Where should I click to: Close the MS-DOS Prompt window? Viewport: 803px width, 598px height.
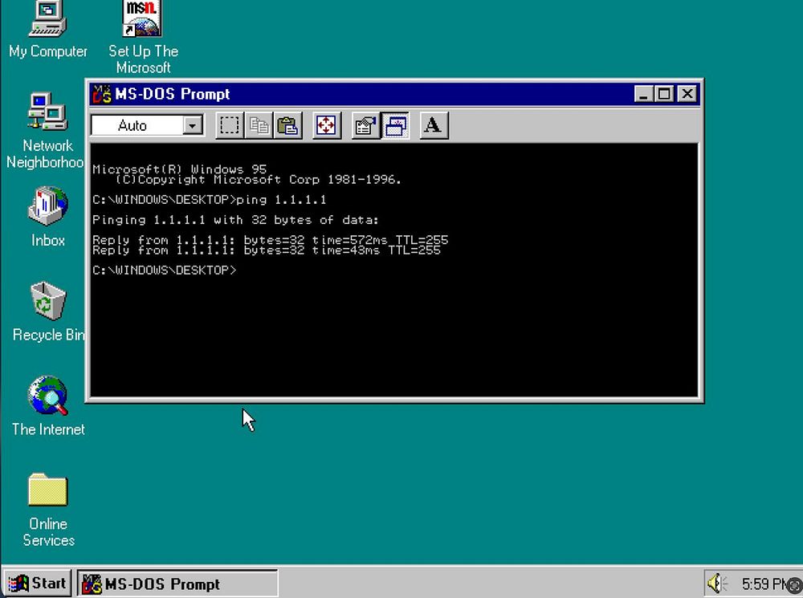coord(687,94)
